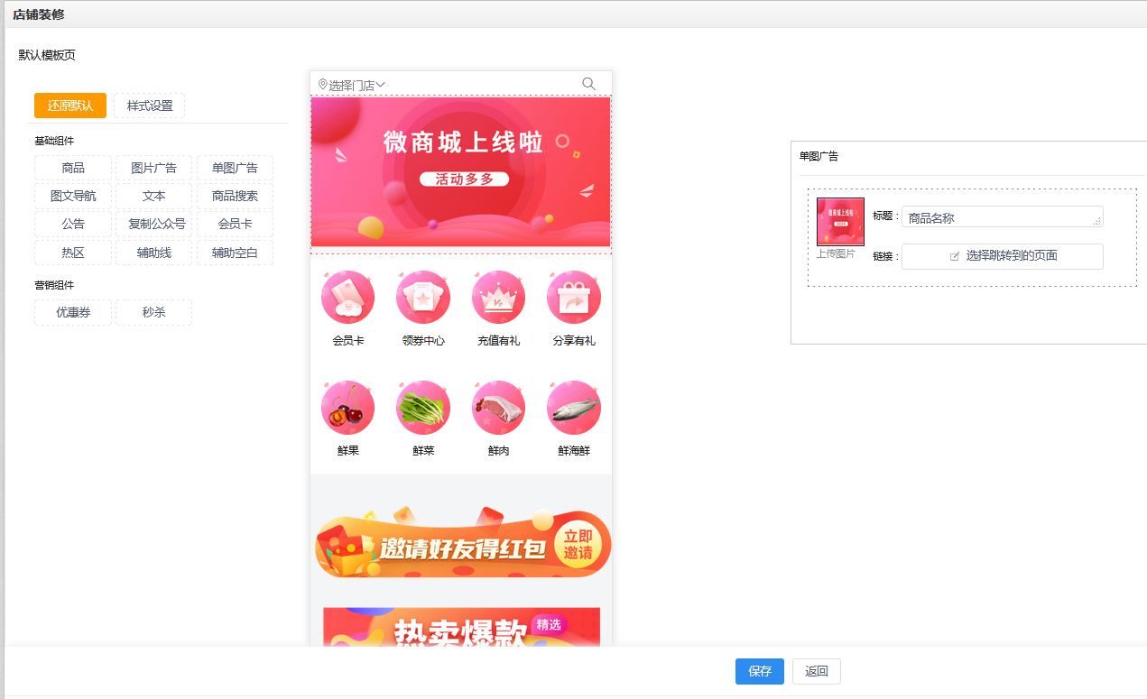Open the 领券中心 circular icon
The width and height of the screenshot is (1147, 699).
[423, 297]
